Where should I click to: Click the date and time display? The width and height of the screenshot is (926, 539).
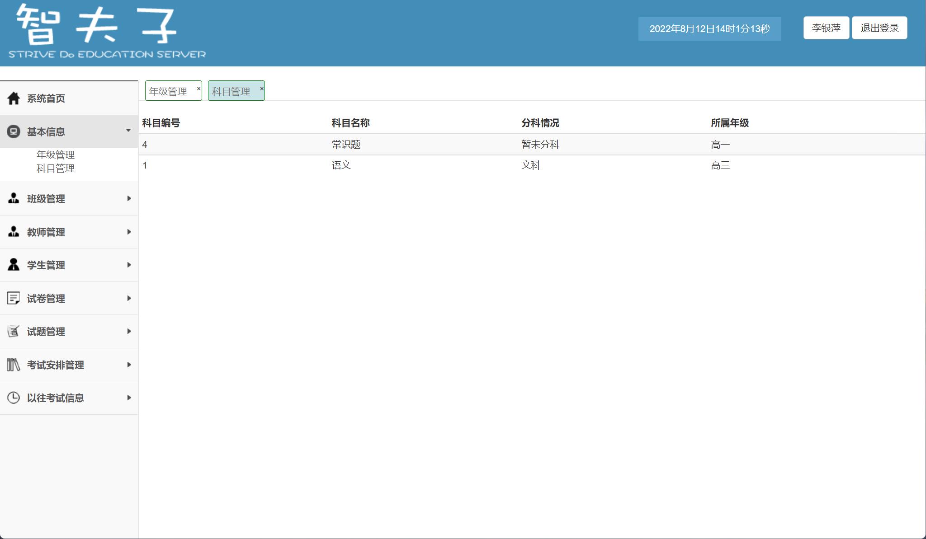(709, 28)
